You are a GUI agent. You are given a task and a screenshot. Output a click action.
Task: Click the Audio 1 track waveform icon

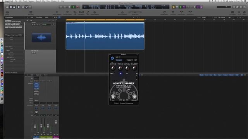tap(41, 37)
